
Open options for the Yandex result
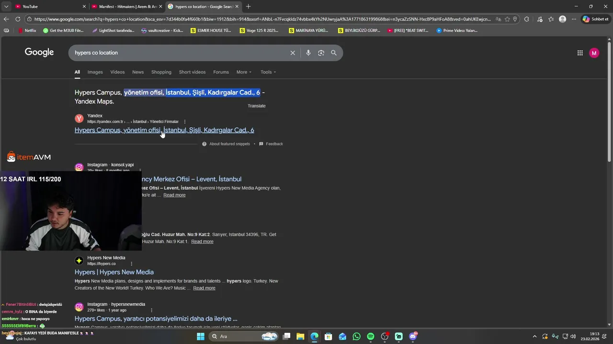[185, 122]
